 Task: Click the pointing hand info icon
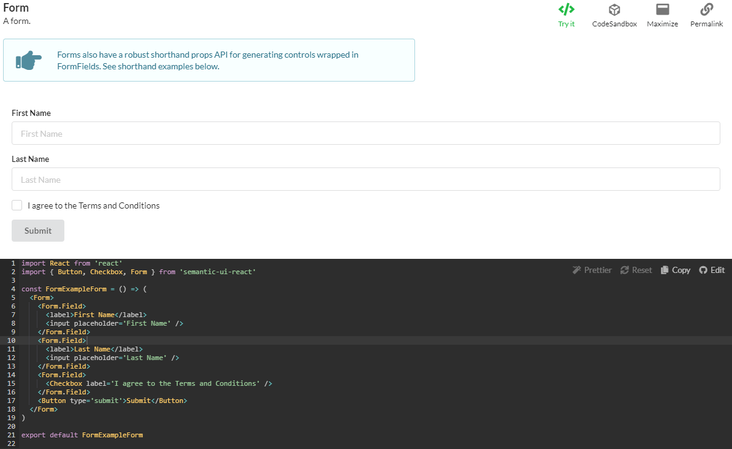tap(29, 60)
